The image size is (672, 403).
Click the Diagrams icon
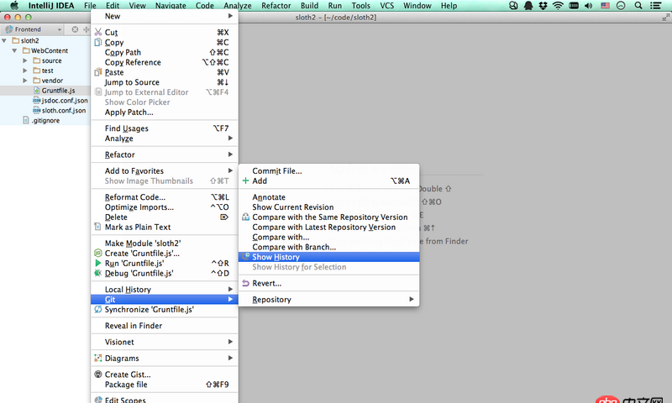98,358
